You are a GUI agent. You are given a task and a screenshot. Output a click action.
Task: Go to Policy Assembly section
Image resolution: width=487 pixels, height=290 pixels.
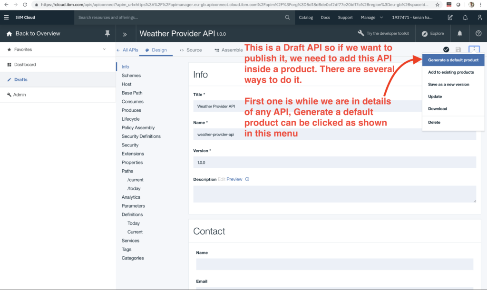pyautogui.click(x=138, y=127)
